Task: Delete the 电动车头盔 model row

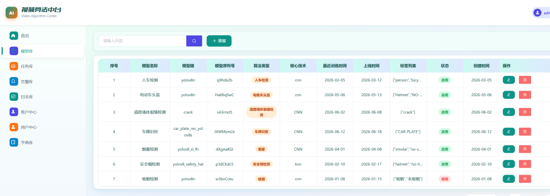Action: [x=525, y=95]
